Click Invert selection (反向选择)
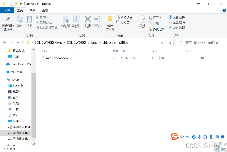The image size is (227, 152). 177,27
